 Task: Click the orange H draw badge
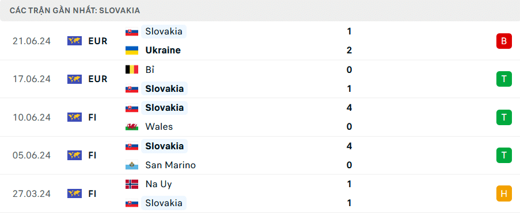(504, 193)
